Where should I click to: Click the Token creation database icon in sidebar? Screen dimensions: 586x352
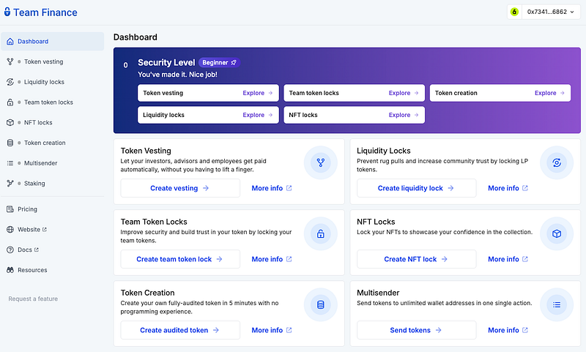[x=10, y=143]
